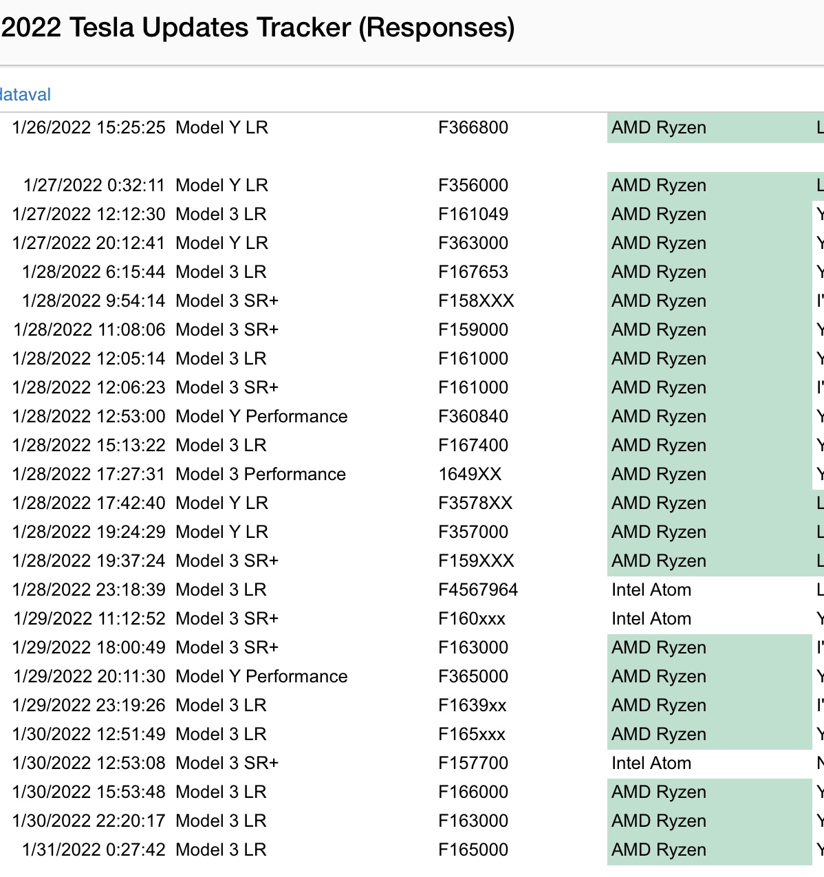Viewport: 824px width, 877px height.
Task: Select timestamp cell 1/28/2022 12:06:23
Action: (89, 387)
